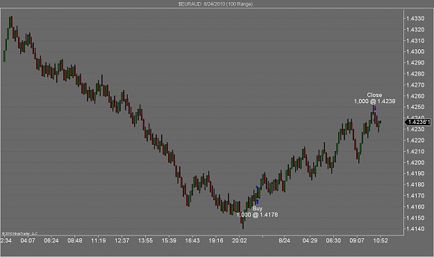Click the 09:07 time axis label
This screenshot has height=257, width=434.
click(357, 240)
